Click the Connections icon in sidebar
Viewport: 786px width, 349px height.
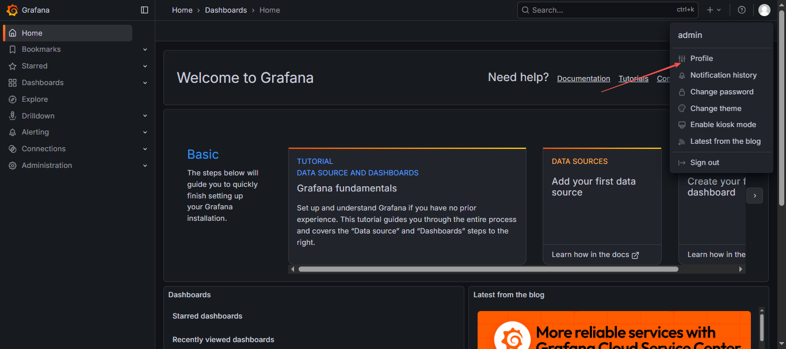[13, 149]
